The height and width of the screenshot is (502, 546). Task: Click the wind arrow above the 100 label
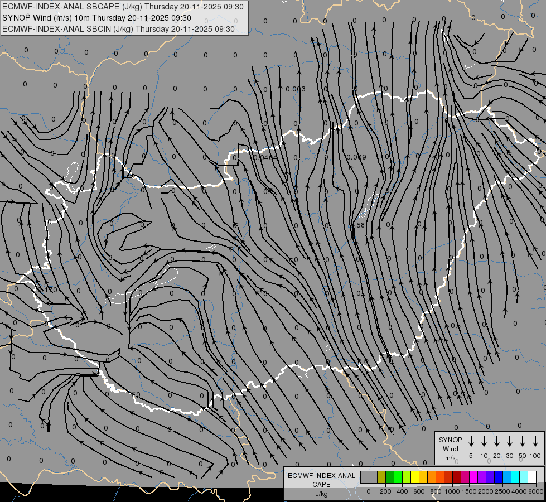tap(535, 441)
